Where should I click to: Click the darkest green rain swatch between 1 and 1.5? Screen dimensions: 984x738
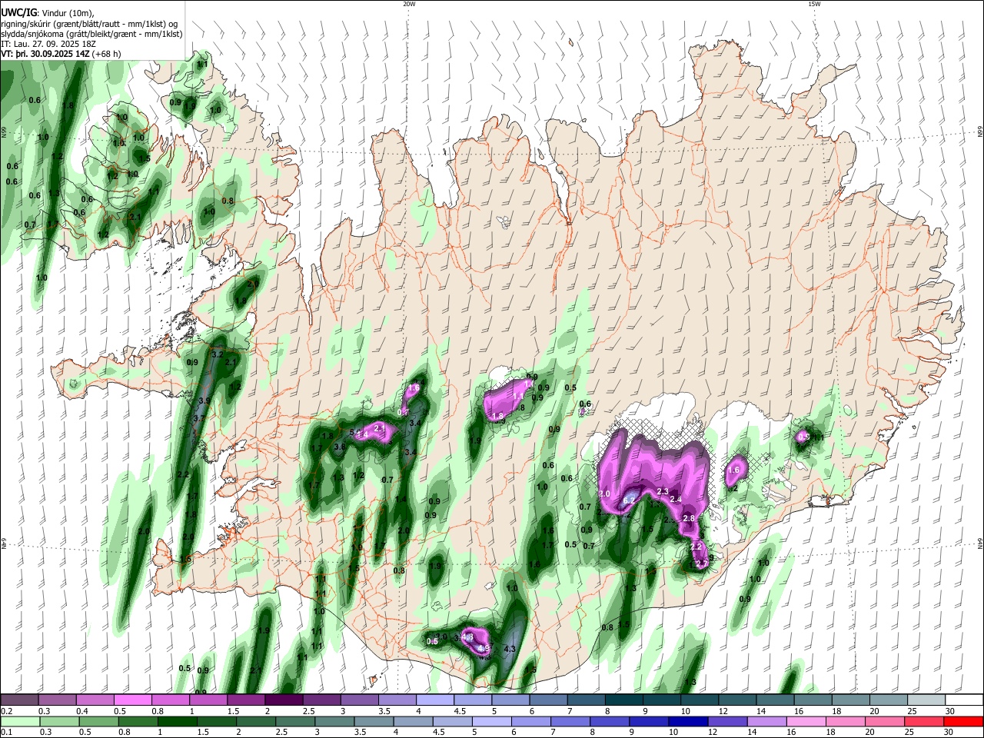177,721
